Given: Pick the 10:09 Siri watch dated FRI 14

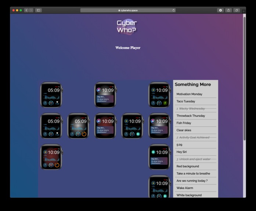Looking at the screenshot, I should (x=105, y=95).
